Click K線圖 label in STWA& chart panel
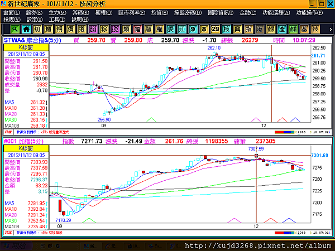Screen dimensions: 335x251 tap(26, 47)
